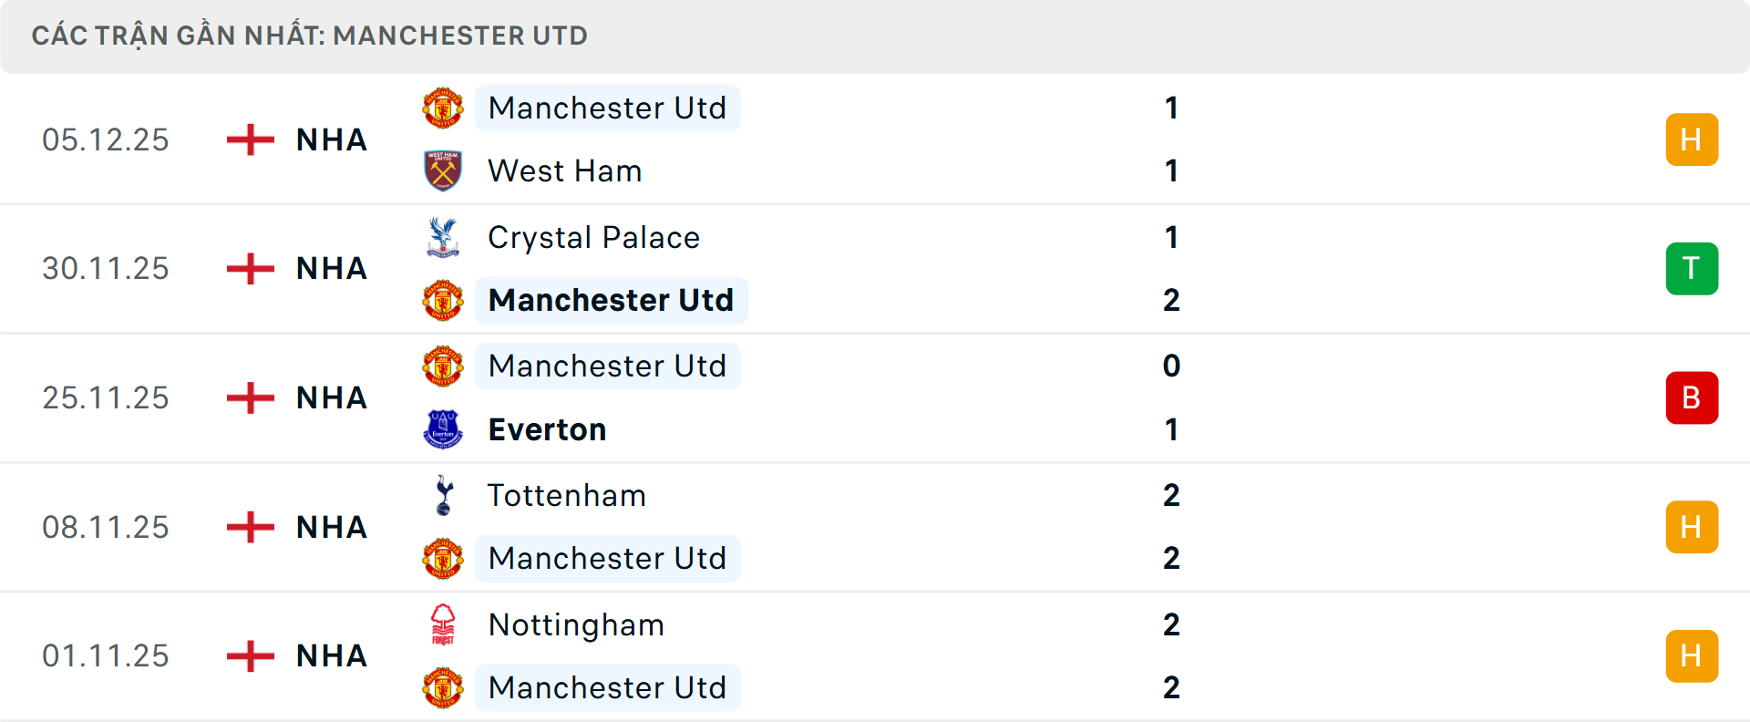The width and height of the screenshot is (1750, 722).
Task: Open the Tottenham team link
Action: coord(567,496)
